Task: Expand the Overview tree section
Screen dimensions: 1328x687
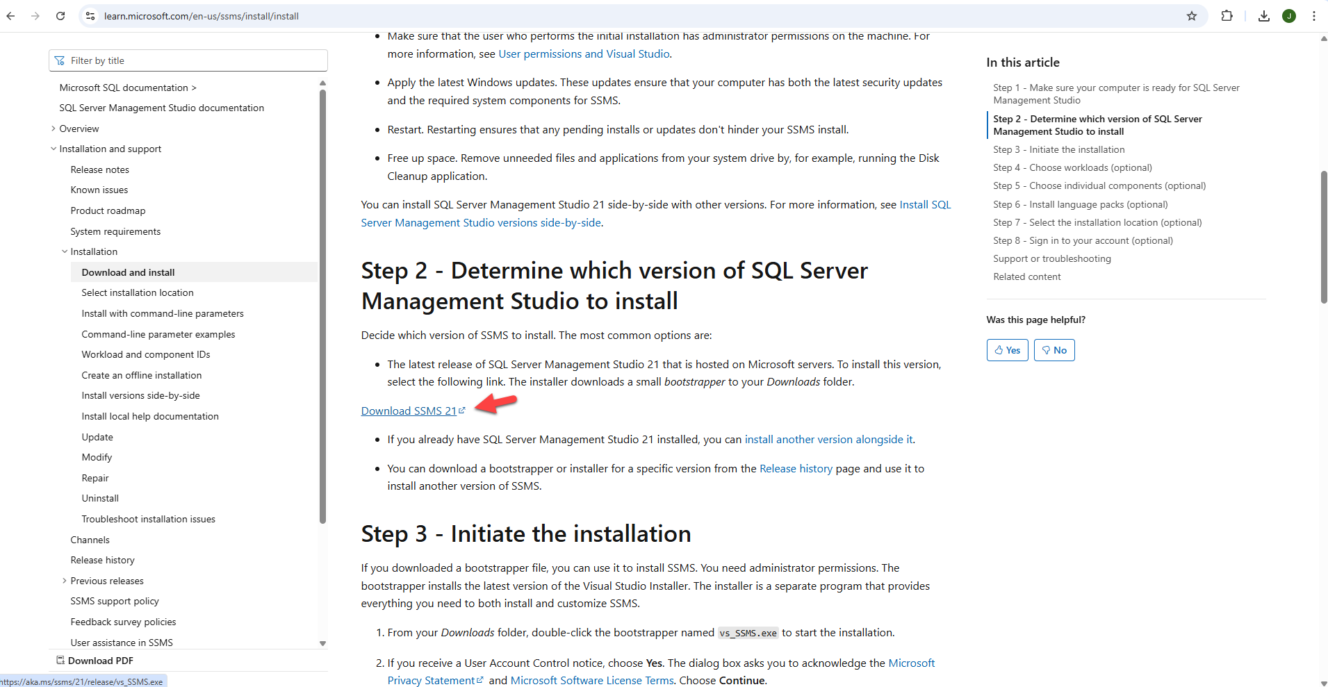Action: coord(54,129)
